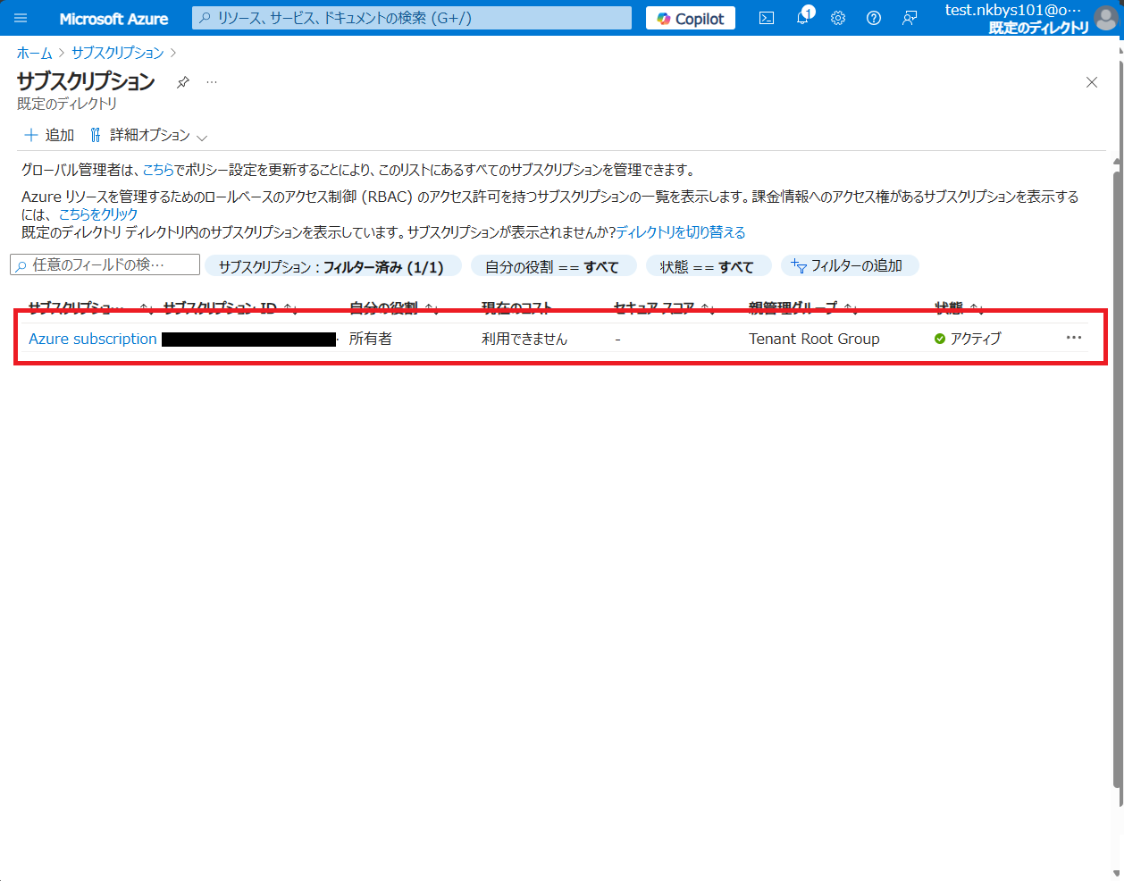Click the 追加 button to add a subscription
This screenshot has width=1124, height=881.
(x=47, y=135)
